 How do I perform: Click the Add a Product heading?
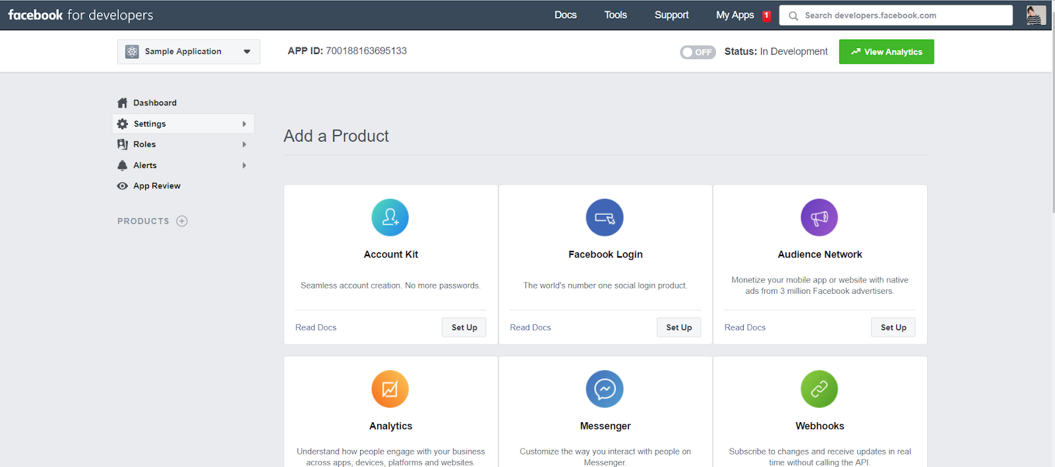coord(336,136)
